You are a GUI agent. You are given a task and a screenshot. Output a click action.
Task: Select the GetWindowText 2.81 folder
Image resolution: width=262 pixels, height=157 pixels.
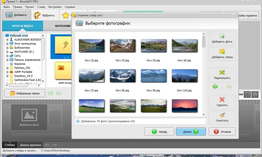(28, 80)
